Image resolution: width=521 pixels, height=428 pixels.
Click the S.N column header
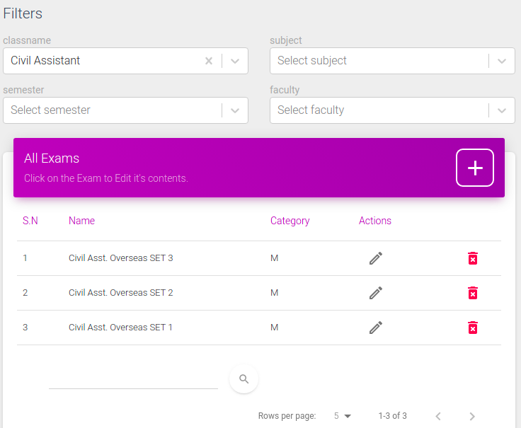tap(30, 221)
